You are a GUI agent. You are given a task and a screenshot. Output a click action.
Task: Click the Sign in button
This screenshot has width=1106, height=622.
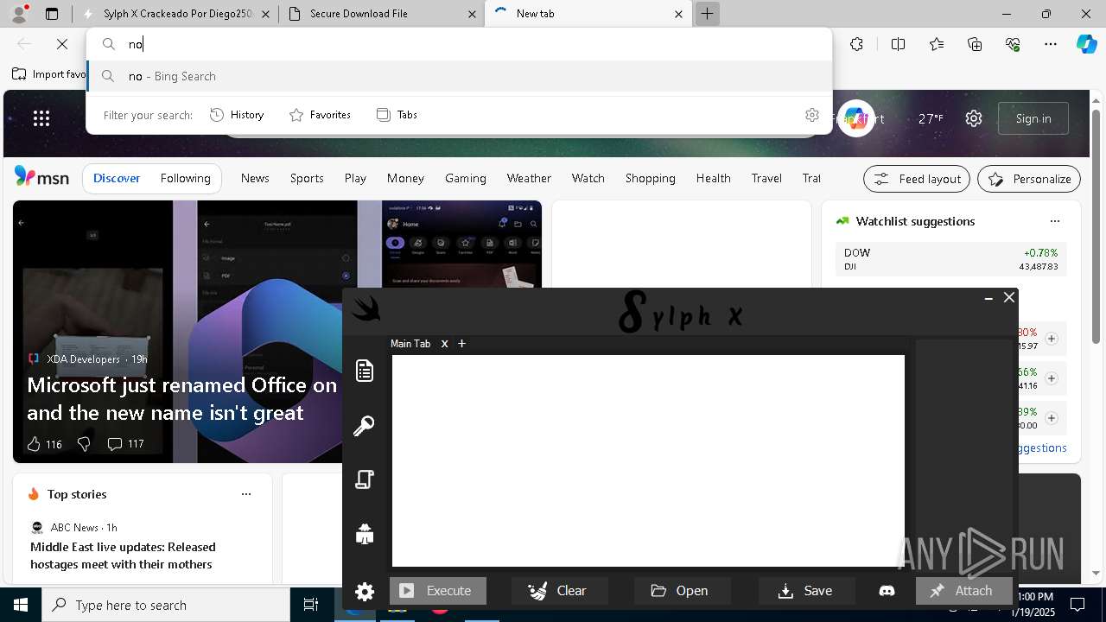pyautogui.click(x=1033, y=118)
